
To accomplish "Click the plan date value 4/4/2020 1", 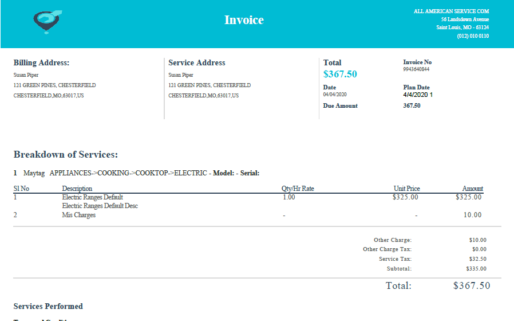I will point(418,95).
